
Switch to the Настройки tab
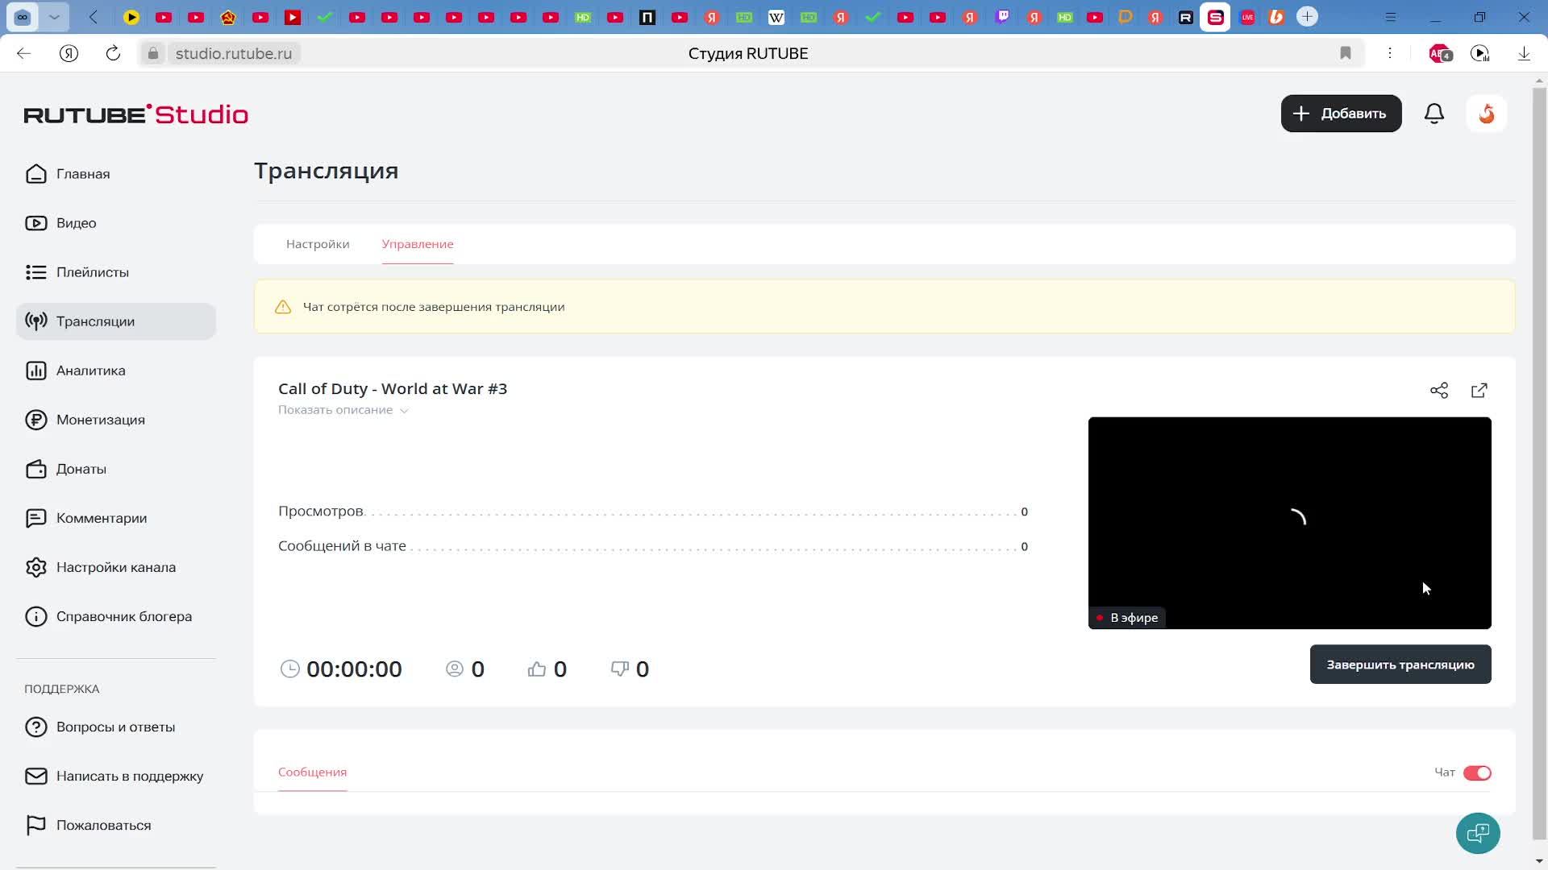[x=318, y=244]
